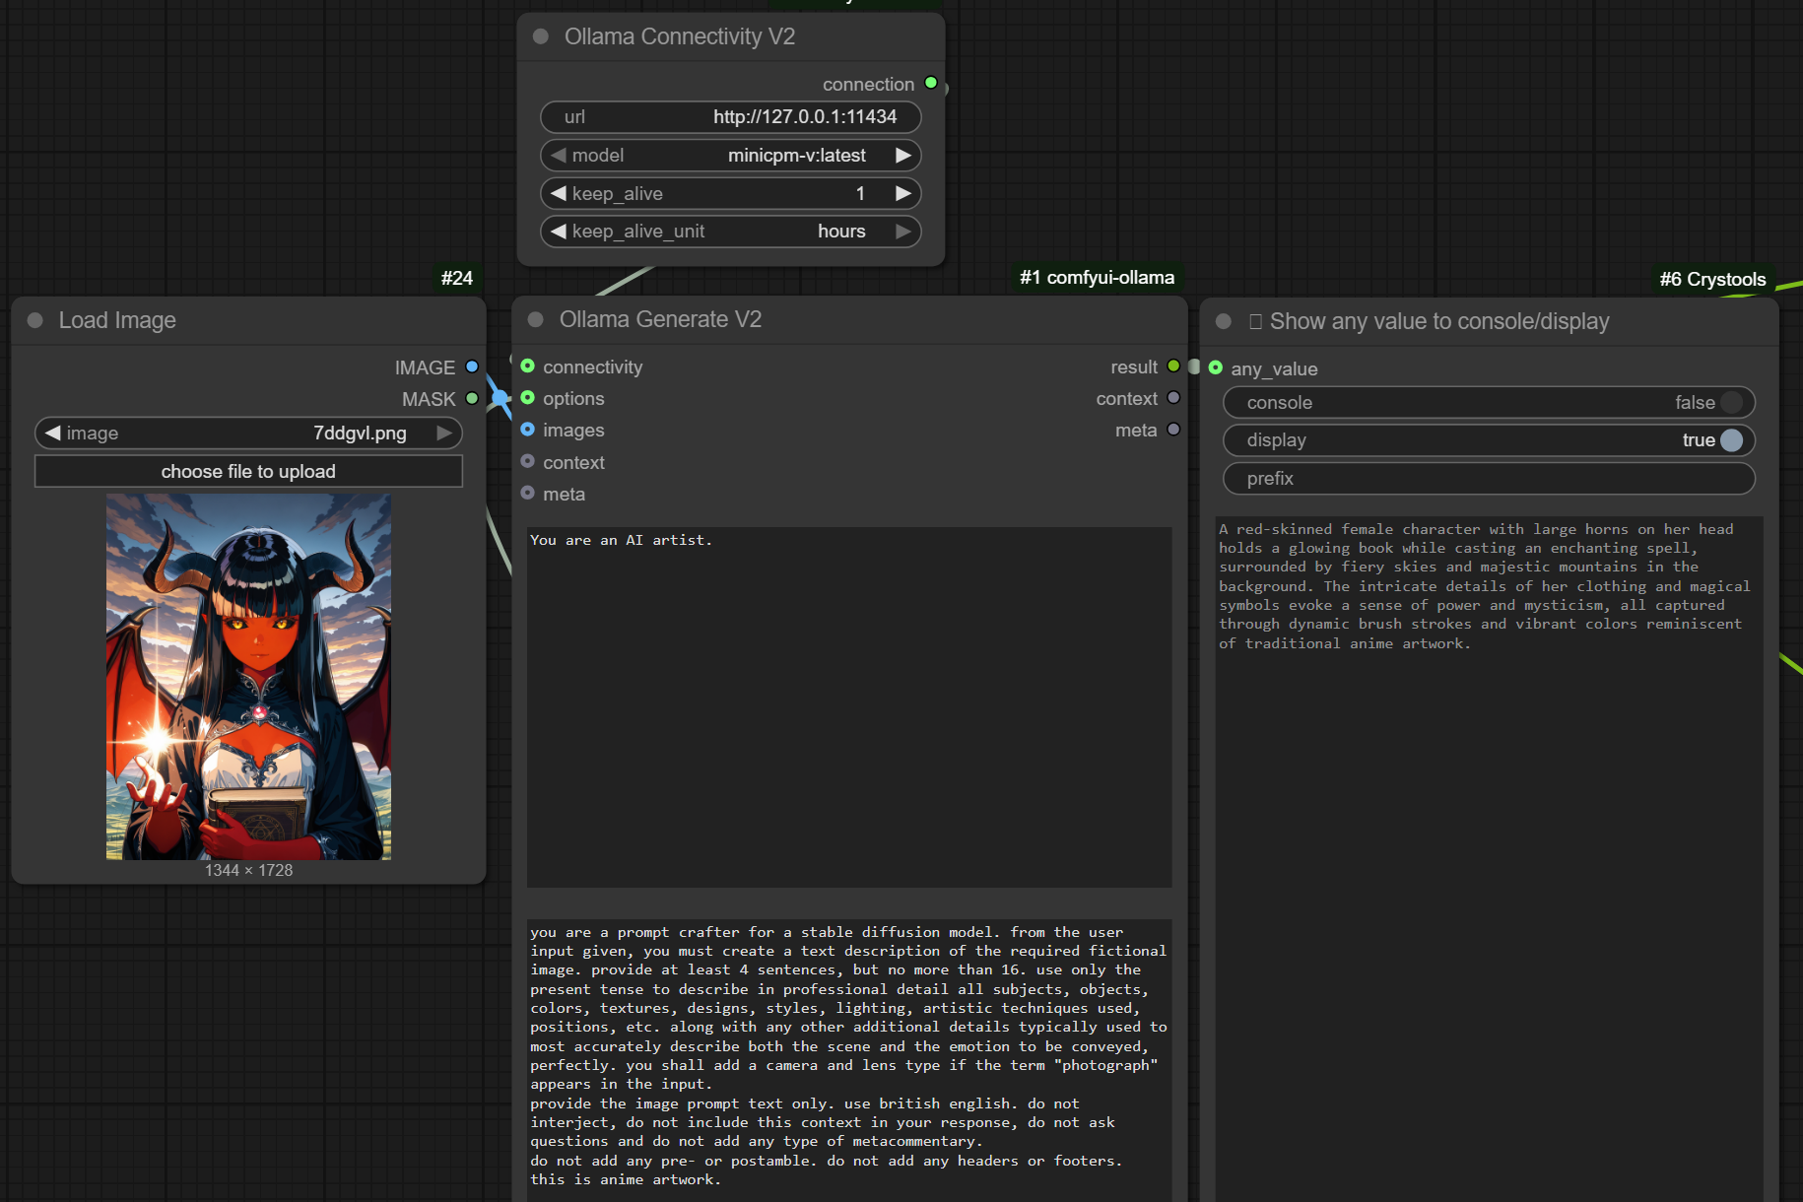
Task: Click the Load Image node title
Action: coord(117,320)
